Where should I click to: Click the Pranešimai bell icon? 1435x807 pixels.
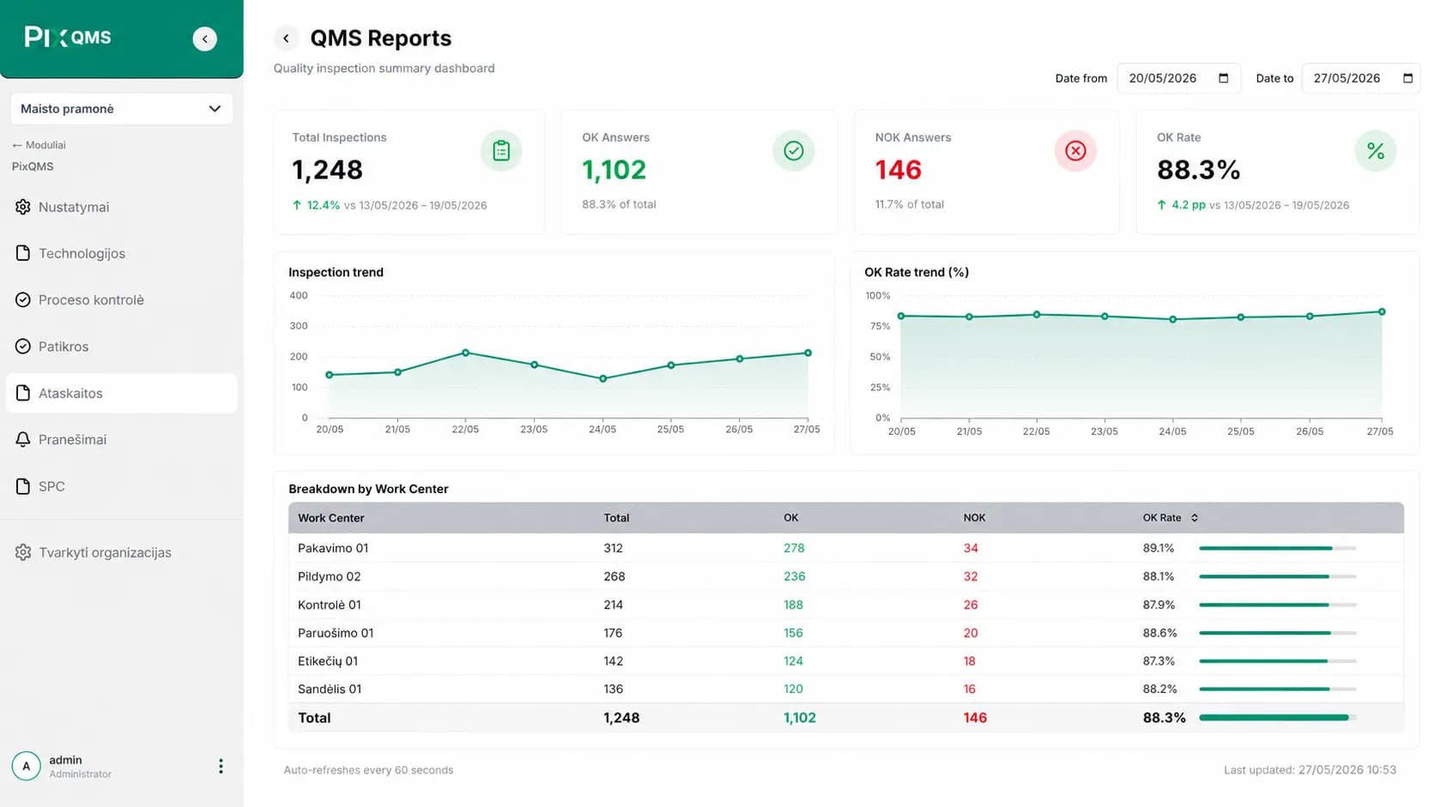coord(23,439)
